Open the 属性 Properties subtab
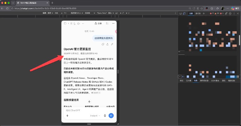 [x=224, y=81]
